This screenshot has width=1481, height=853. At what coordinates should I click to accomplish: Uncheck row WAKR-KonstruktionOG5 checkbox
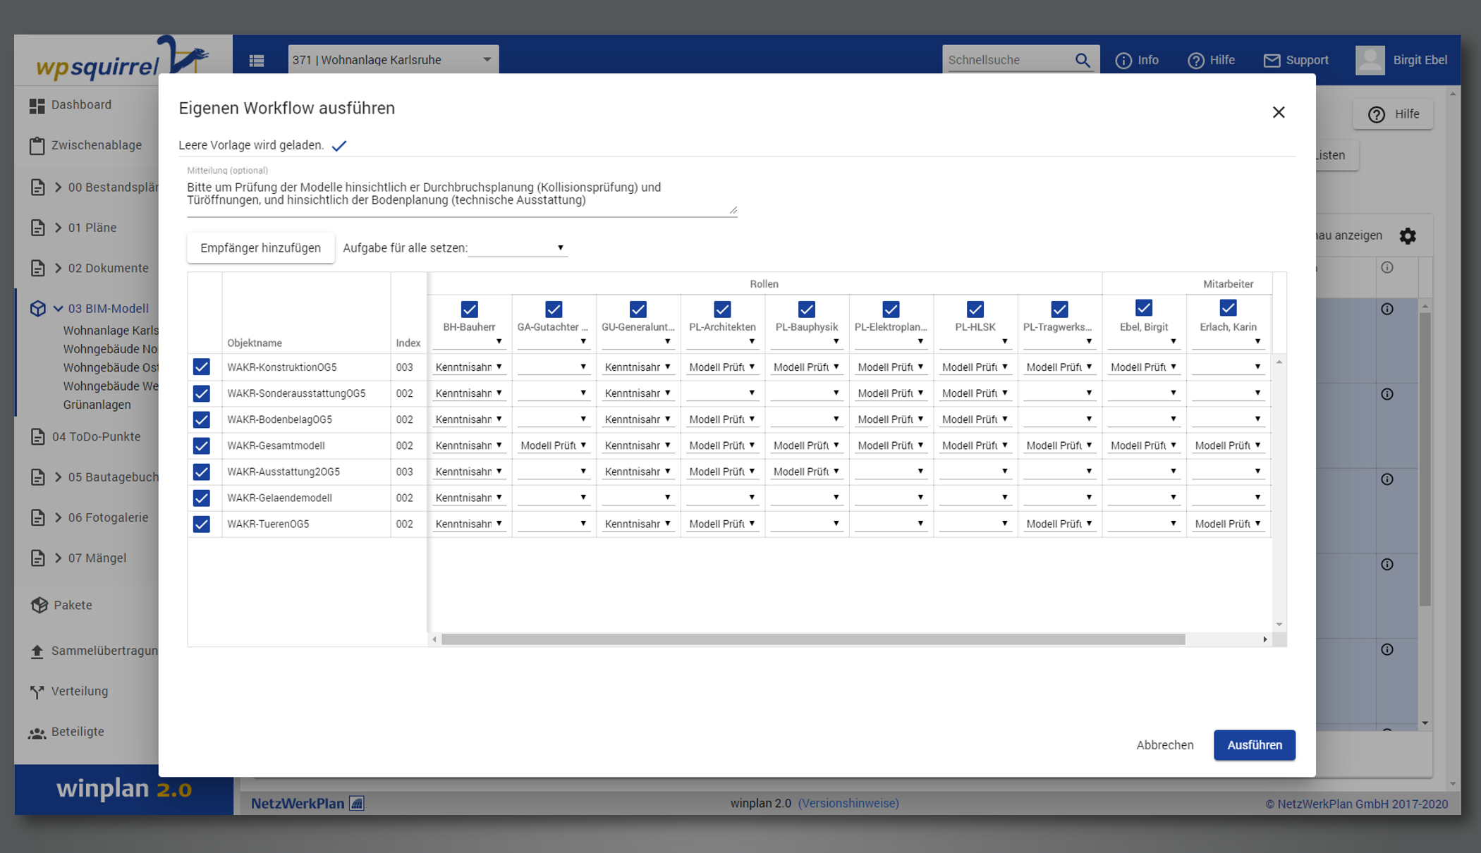coord(202,367)
